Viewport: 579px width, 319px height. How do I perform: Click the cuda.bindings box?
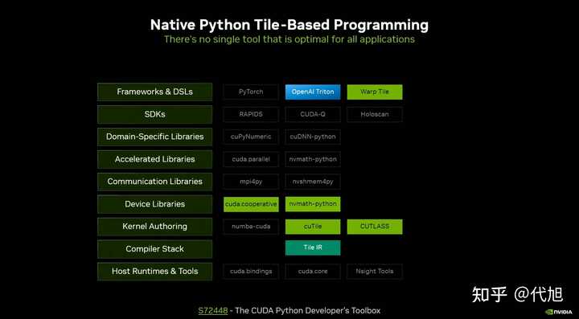click(x=251, y=272)
